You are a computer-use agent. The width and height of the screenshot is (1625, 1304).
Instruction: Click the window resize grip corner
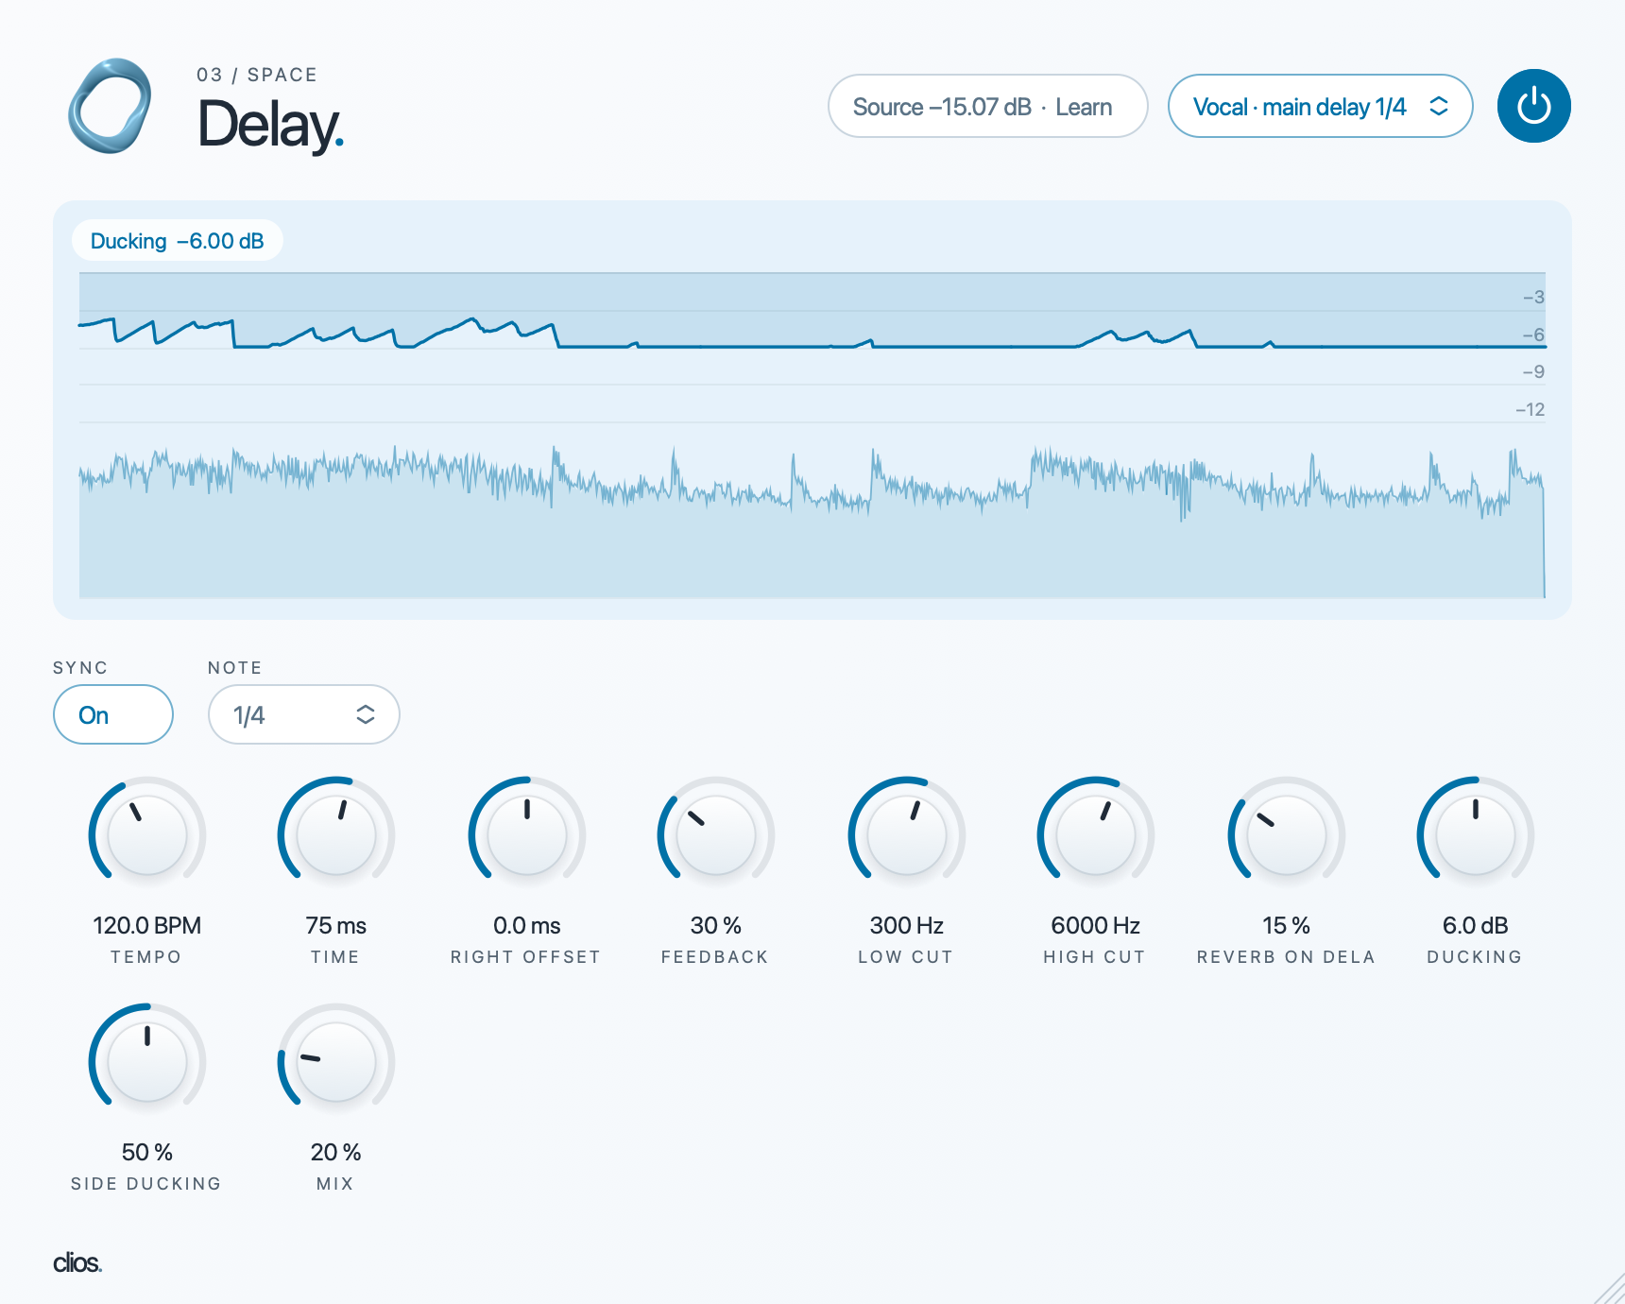[x=1610, y=1289]
